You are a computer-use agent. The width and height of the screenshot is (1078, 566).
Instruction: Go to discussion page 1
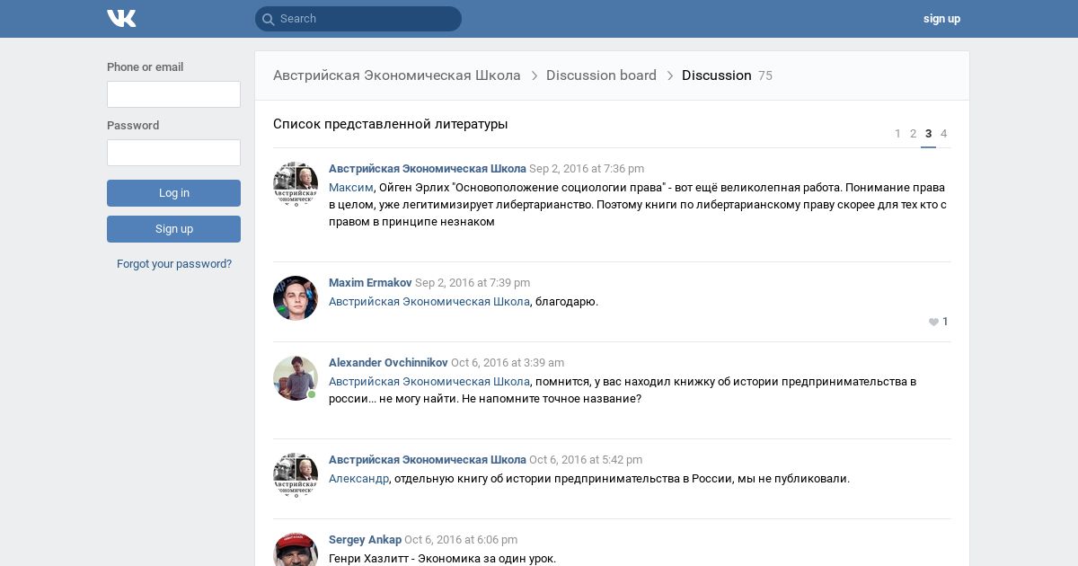[x=897, y=134]
